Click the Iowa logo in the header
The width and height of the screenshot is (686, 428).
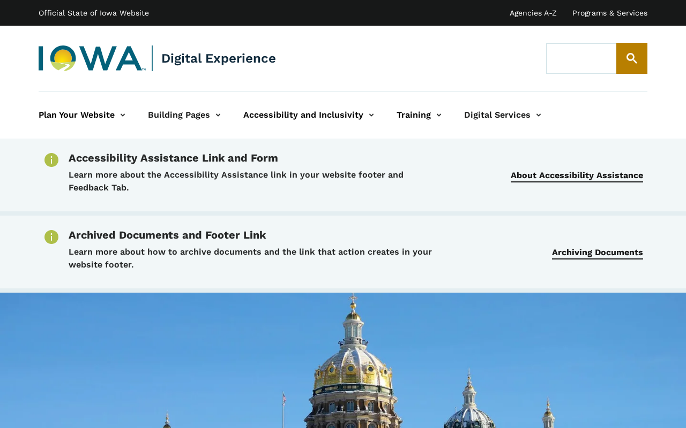92,58
